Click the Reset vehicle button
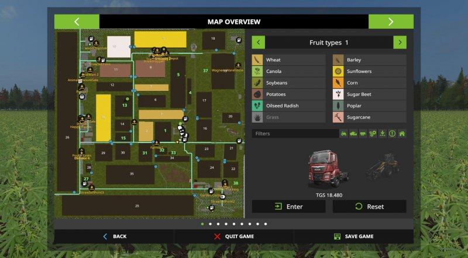This screenshot has height=258, width=468. (x=370, y=207)
